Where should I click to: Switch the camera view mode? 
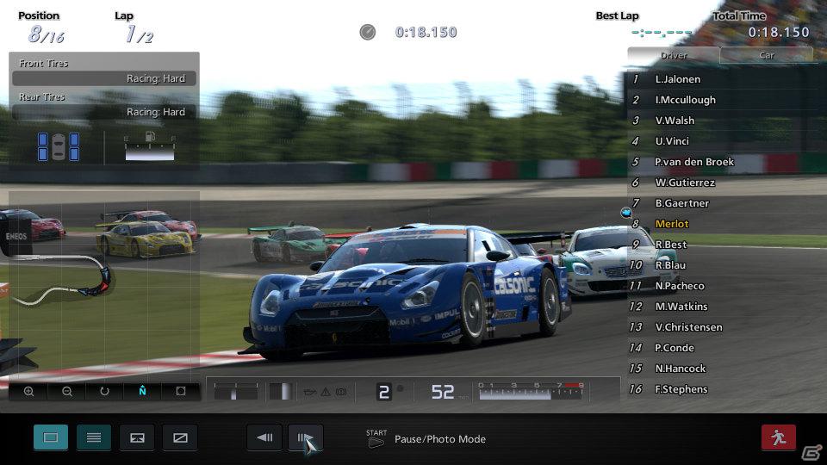137,437
